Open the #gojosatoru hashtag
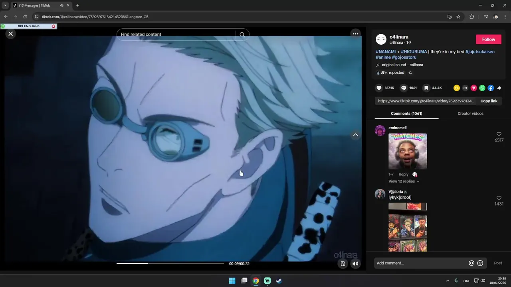 click(404, 57)
